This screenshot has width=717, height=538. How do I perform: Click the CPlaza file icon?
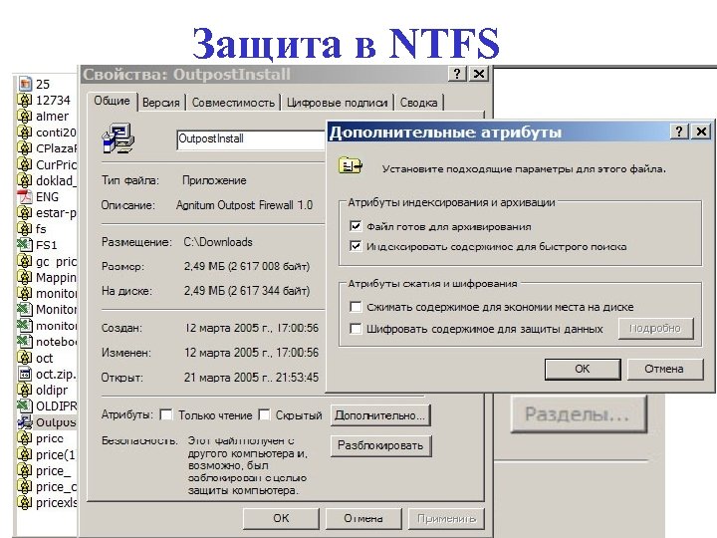[24, 148]
